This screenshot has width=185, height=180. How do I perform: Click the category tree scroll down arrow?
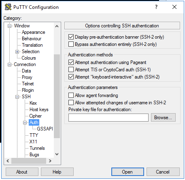57,154
